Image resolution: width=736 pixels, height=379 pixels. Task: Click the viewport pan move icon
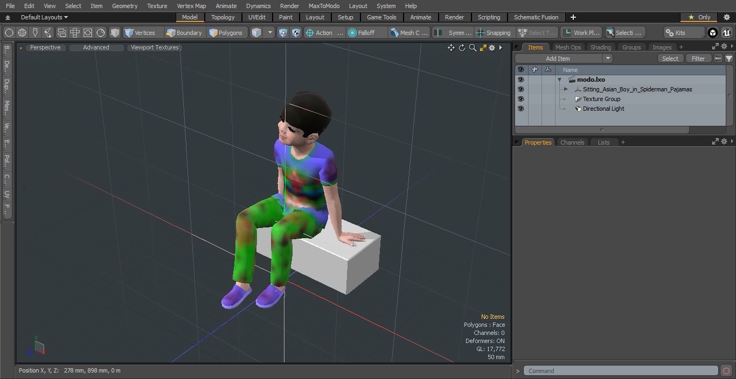[451, 48]
